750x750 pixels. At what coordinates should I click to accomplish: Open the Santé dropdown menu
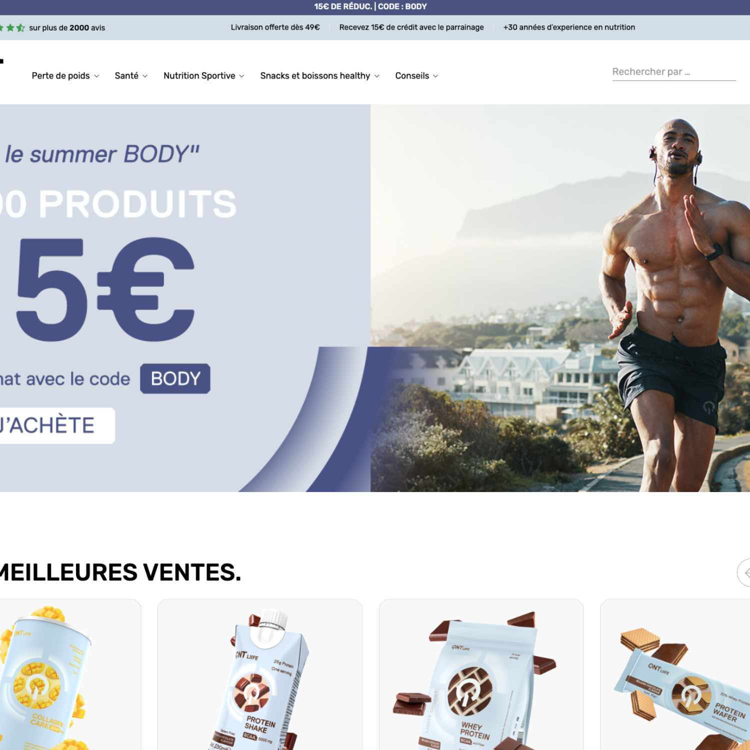[x=131, y=75]
